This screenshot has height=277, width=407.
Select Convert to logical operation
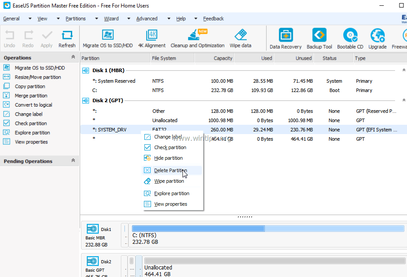[33, 105]
